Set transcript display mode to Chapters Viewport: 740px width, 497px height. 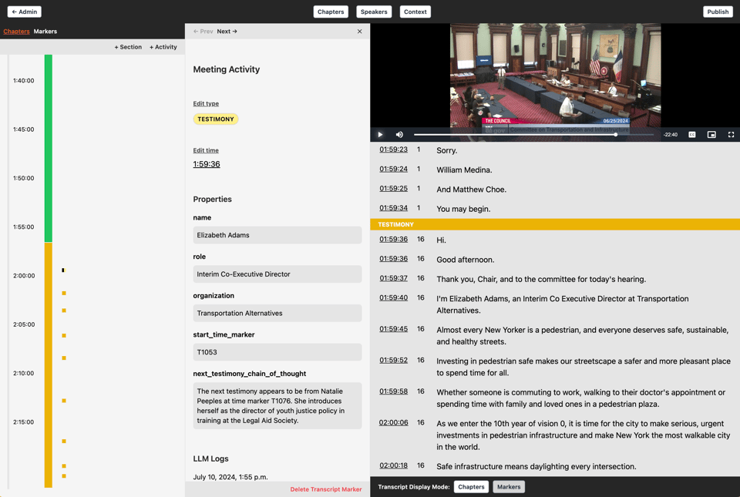(x=471, y=487)
